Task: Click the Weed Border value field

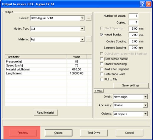Action: point(133,35)
